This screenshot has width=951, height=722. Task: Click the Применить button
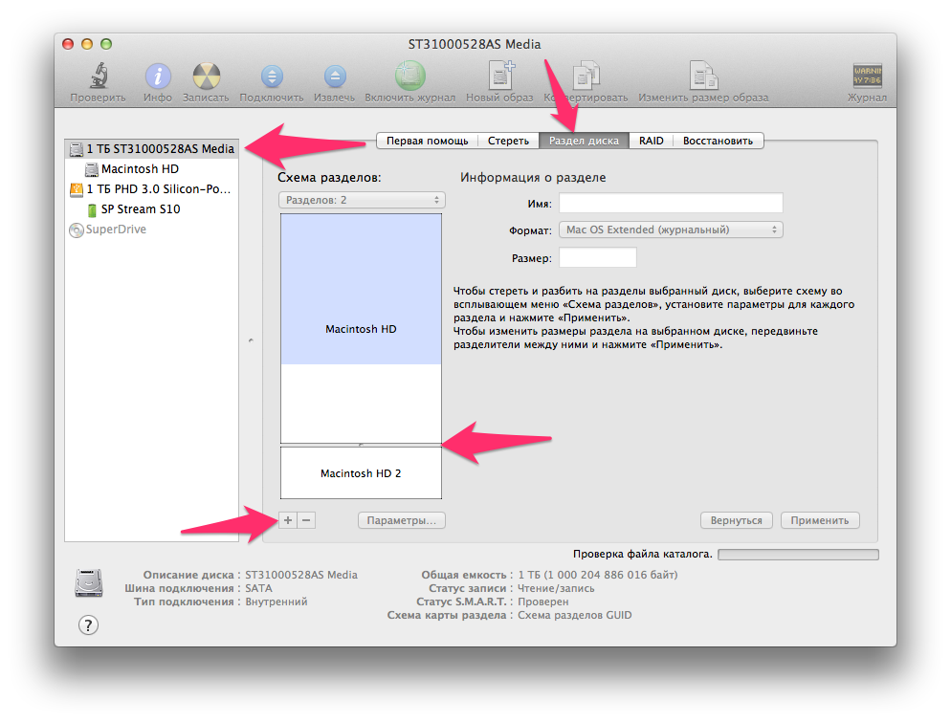[x=820, y=520]
